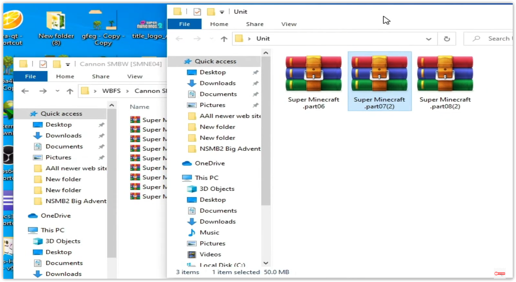Image resolution: width=516 pixels, height=282 pixels.
Task: Click the Unit breadcrumb in address bar
Action: pos(263,39)
